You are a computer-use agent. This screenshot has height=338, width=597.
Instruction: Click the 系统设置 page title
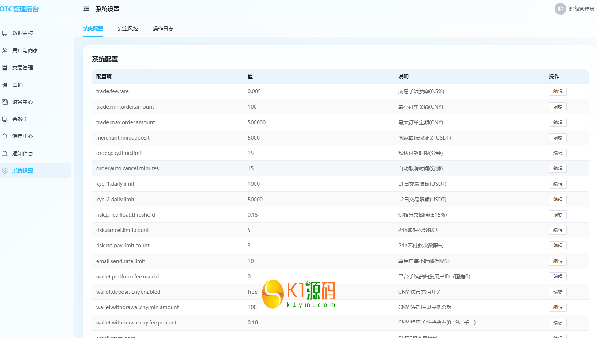click(x=108, y=9)
